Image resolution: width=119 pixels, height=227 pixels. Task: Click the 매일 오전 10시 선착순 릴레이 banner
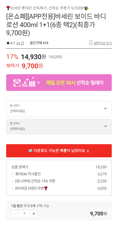(x=59, y=83)
